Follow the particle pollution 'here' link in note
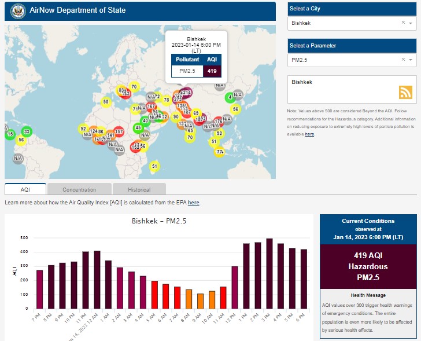Viewport: 421px width, 341px height. (x=310, y=134)
